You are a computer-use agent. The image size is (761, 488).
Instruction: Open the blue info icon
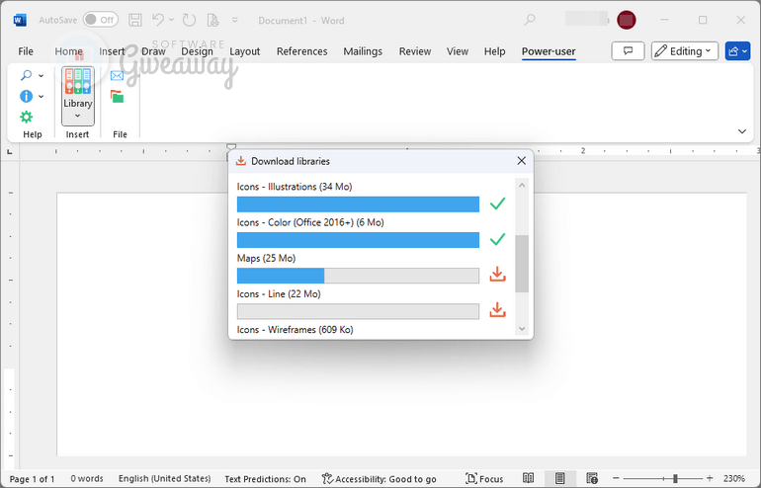pos(27,96)
